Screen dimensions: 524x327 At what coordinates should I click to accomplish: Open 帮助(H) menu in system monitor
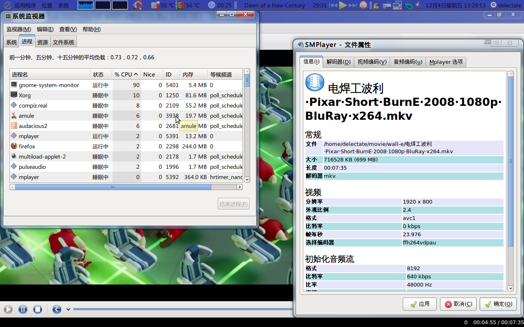pos(91,29)
